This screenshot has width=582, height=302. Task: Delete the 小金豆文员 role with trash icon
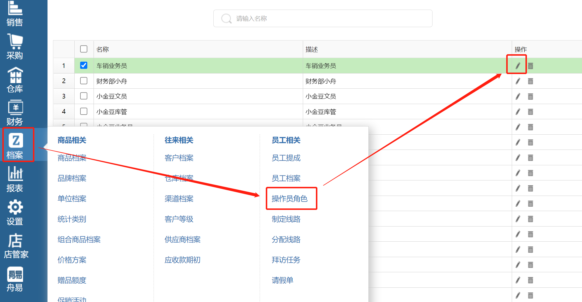click(530, 96)
